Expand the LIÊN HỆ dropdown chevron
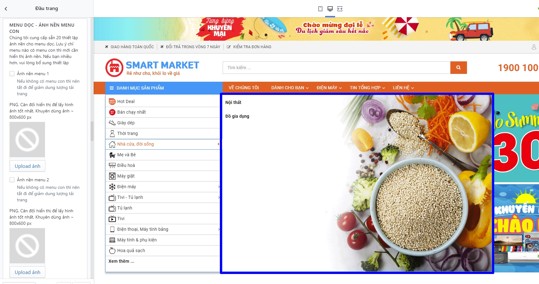 point(412,88)
